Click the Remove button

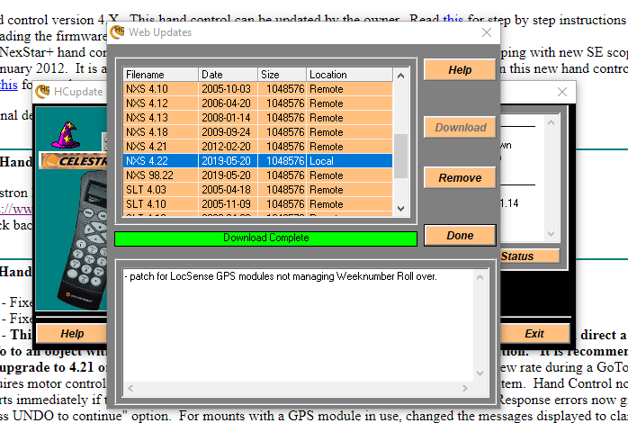[460, 177]
